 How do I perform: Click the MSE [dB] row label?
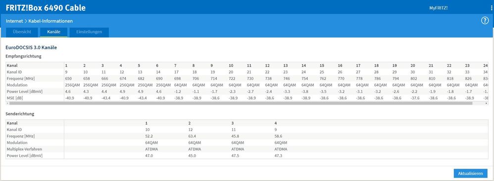pyautogui.click(x=15, y=98)
